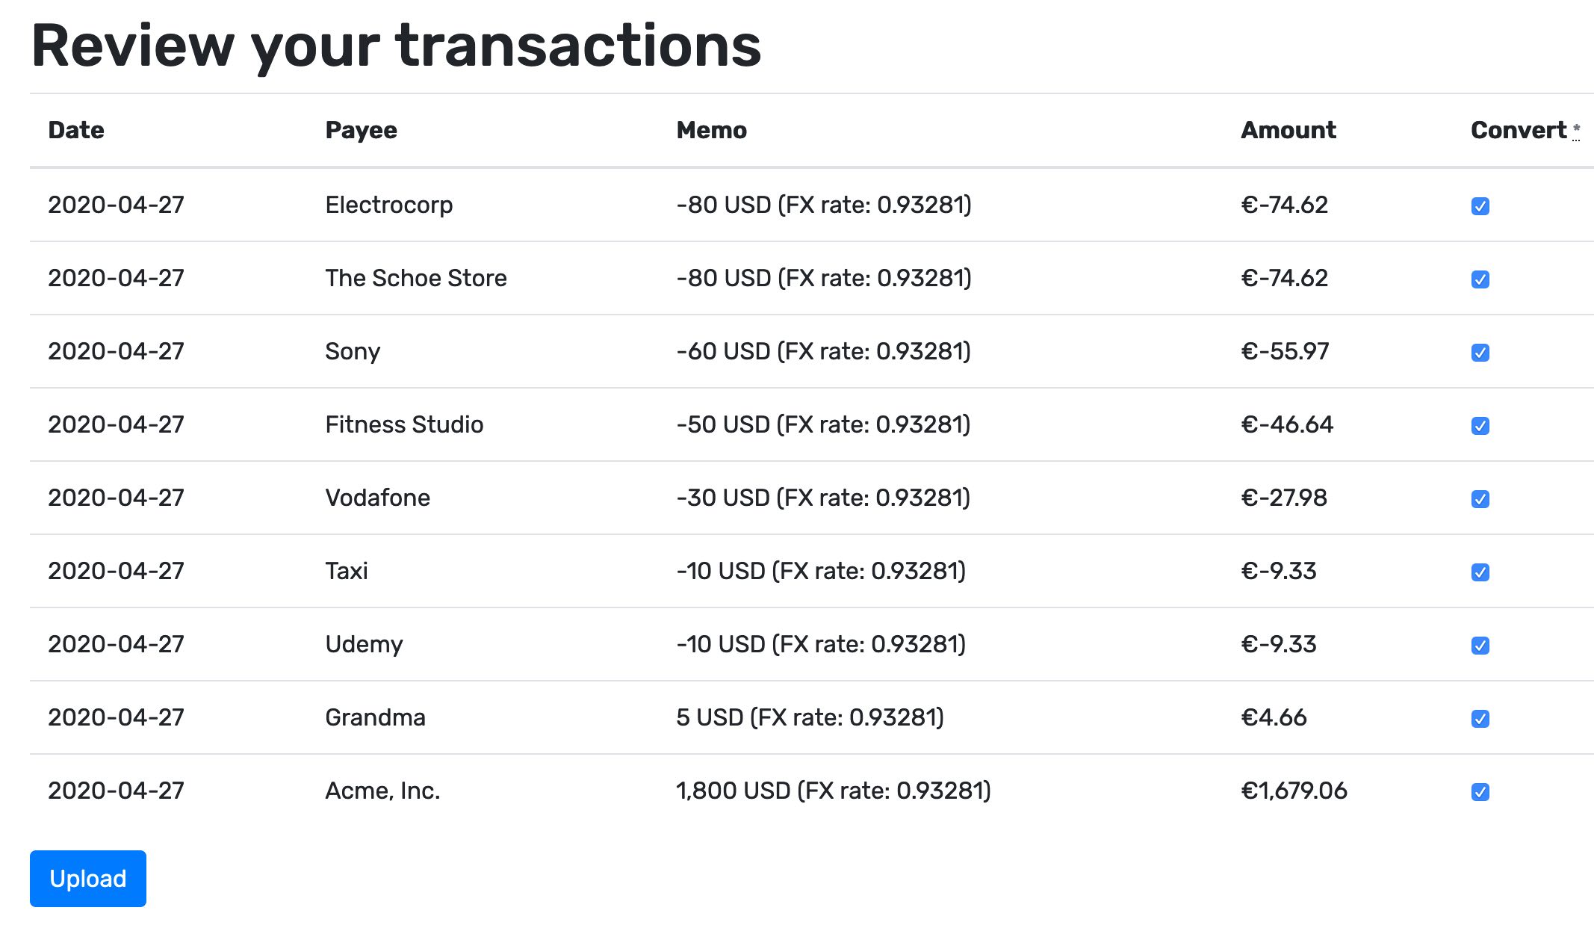Click the Upload button
The width and height of the screenshot is (1594, 940).
88,879
